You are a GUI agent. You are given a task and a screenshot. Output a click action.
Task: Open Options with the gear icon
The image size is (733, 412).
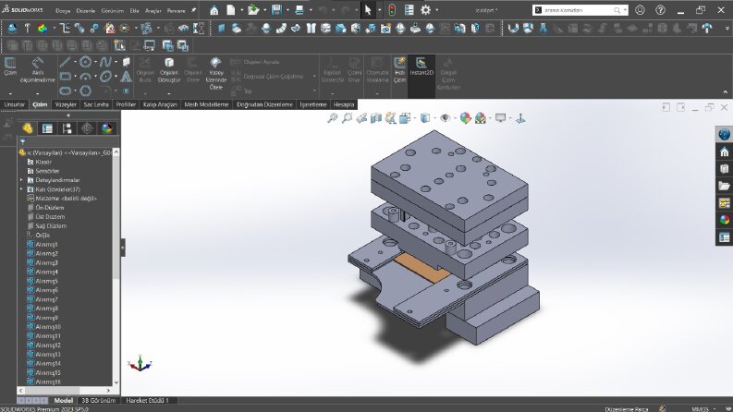pos(425,10)
